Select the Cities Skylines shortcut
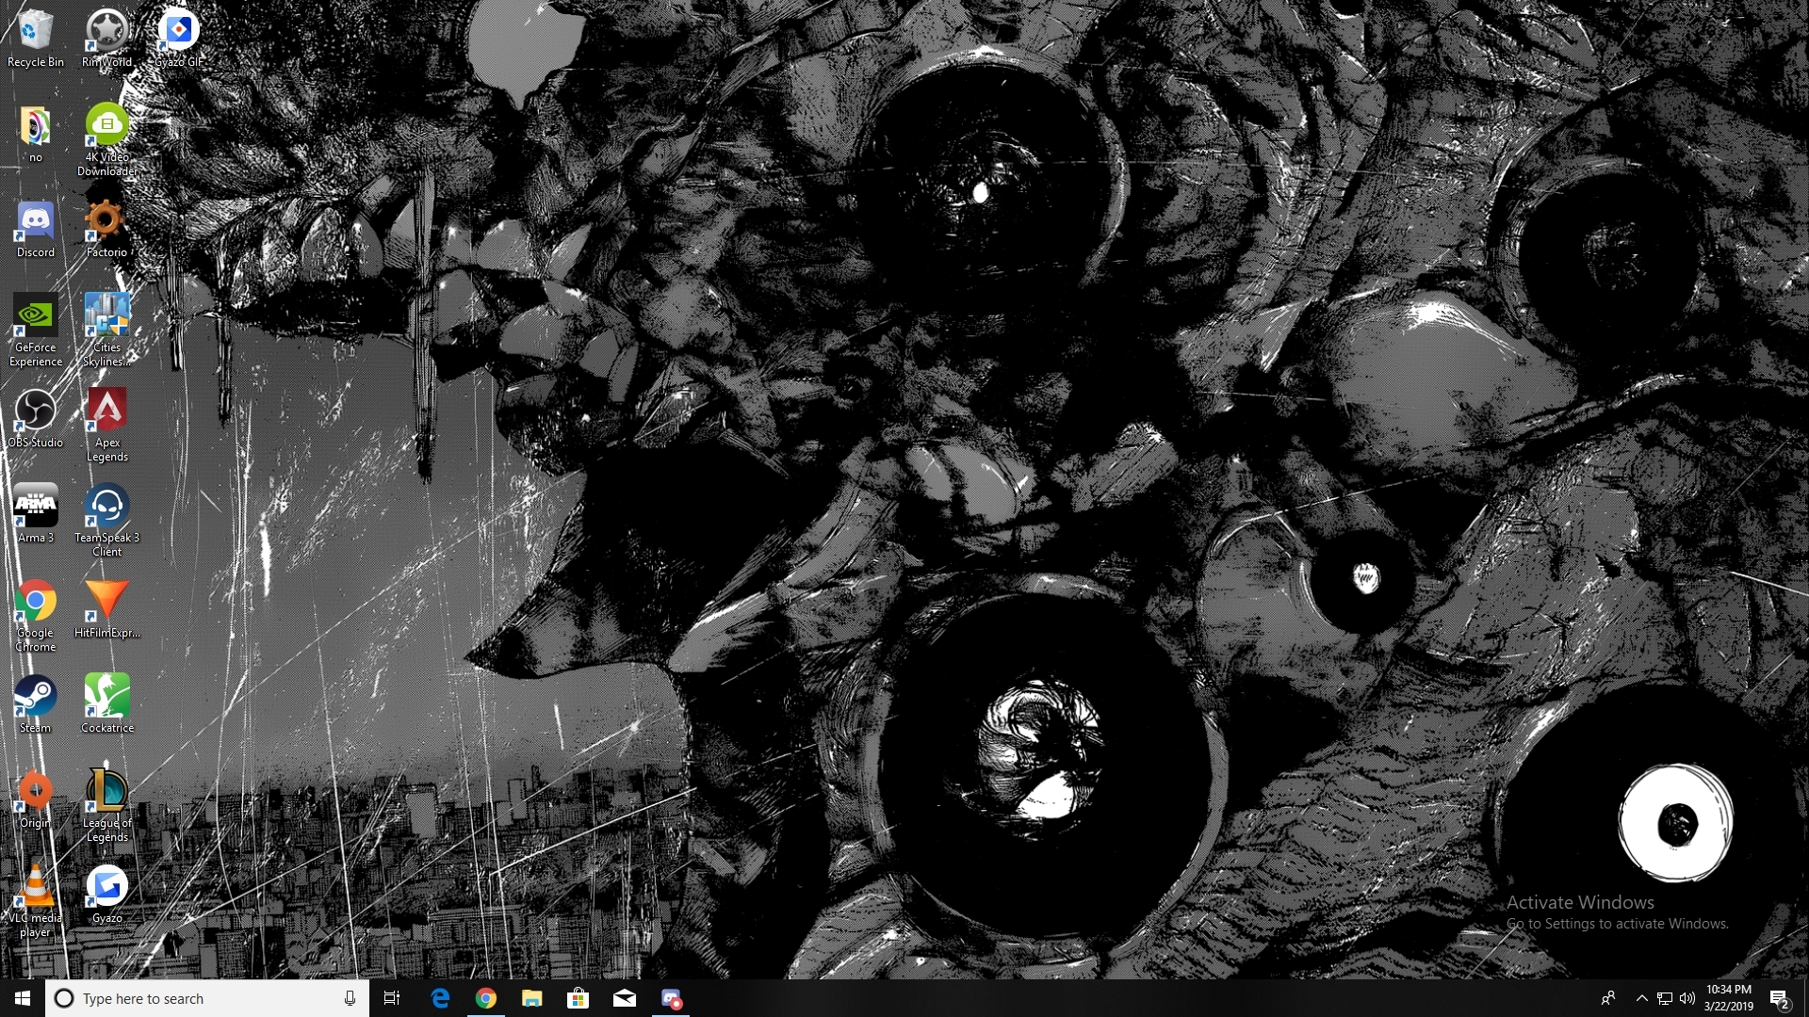This screenshot has width=1809, height=1017. (x=107, y=317)
